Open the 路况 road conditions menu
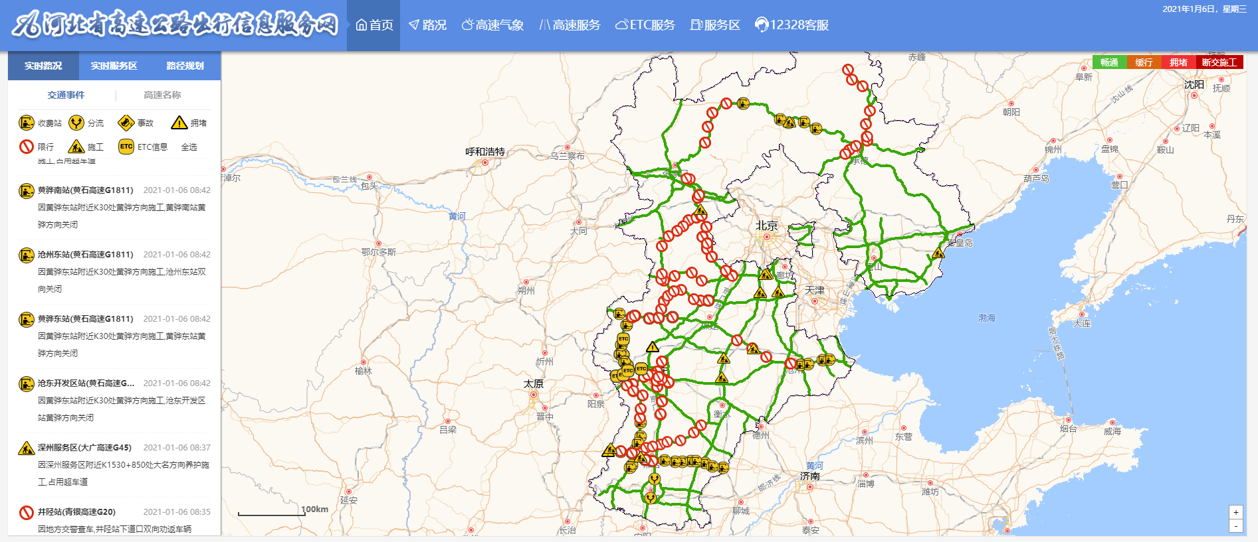Image resolution: width=1258 pixels, height=542 pixels. (x=427, y=25)
